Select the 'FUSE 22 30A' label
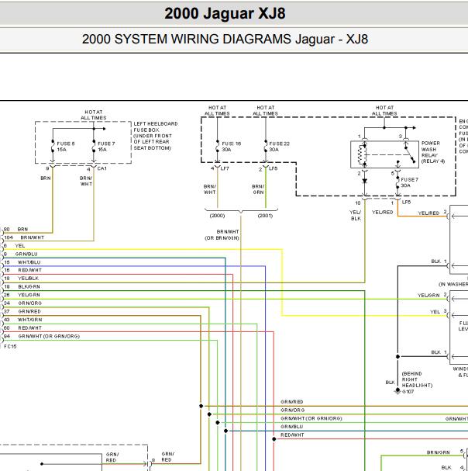This screenshot has height=471, width=468. 279,147
